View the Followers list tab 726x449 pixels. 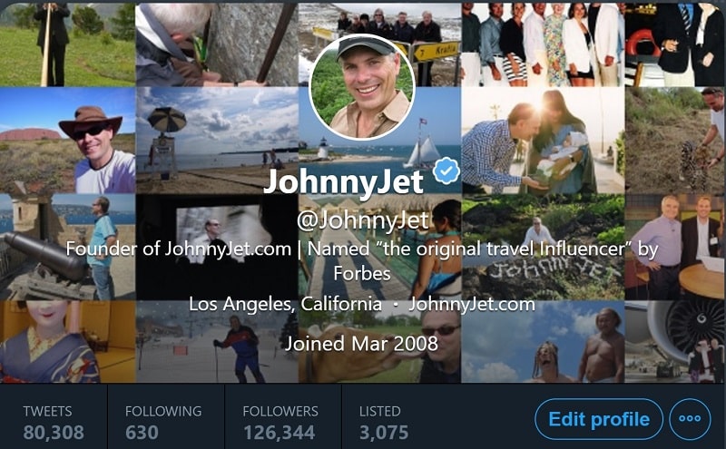[x=280, y=422]
